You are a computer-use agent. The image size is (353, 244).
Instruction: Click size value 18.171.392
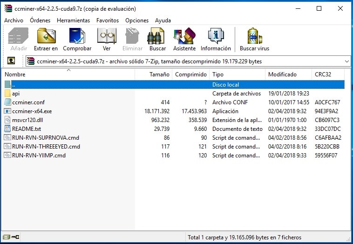[157, 111]
